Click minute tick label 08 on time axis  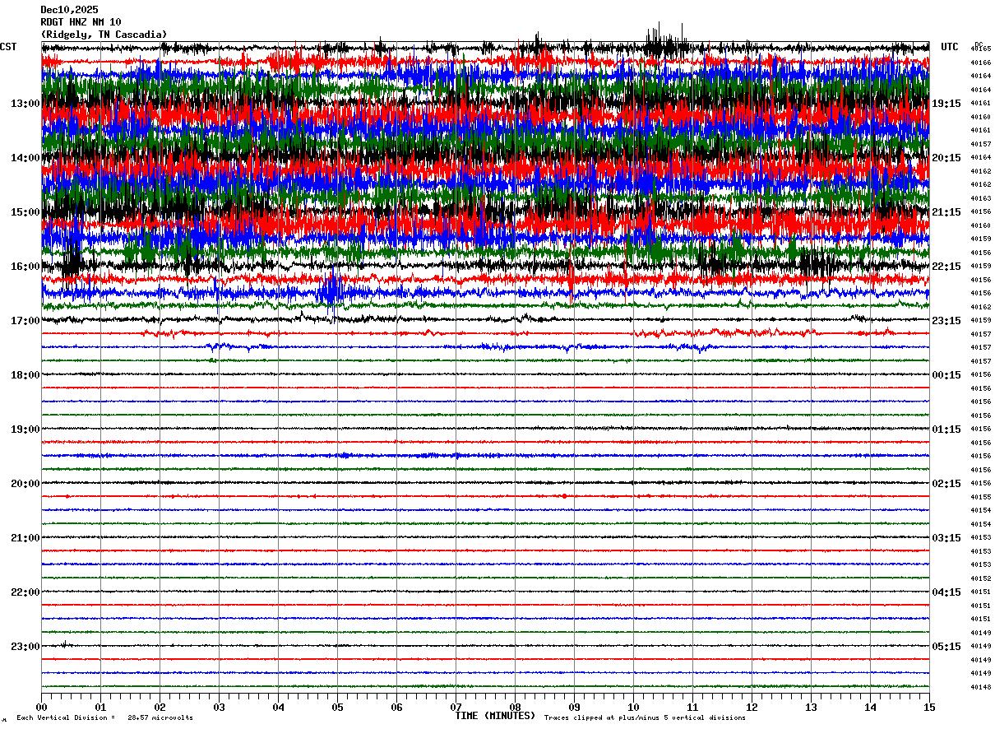[515, 707]
